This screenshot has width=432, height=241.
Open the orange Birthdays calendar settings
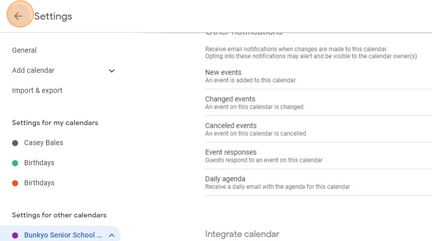(39, 183)
